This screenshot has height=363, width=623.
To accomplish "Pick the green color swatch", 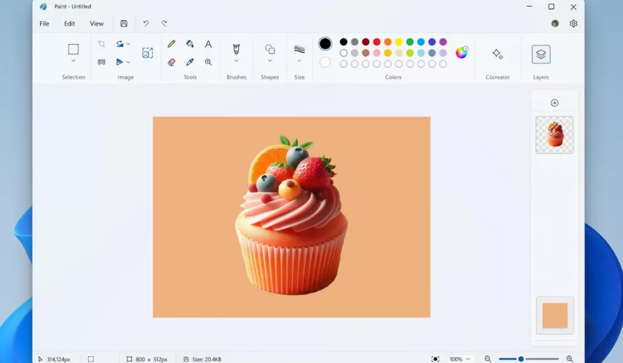I will tap(410, 42).
